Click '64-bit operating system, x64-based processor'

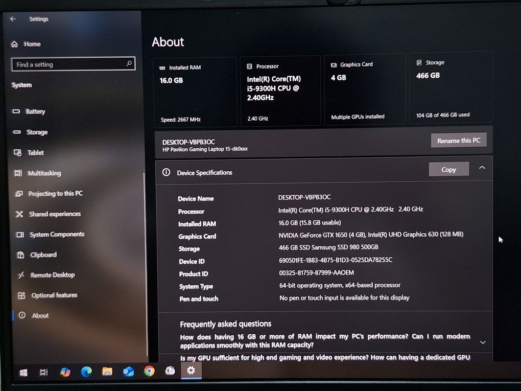tap(340, 285)
